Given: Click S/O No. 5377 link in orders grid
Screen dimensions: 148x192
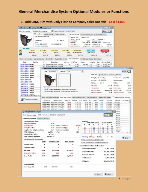Looking at the screenshot, I should (x=101, y=103).
